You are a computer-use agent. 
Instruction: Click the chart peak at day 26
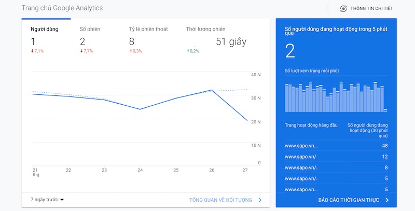[212, 90]
